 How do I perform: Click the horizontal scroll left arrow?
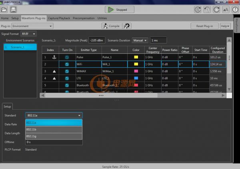pos(43,95)
